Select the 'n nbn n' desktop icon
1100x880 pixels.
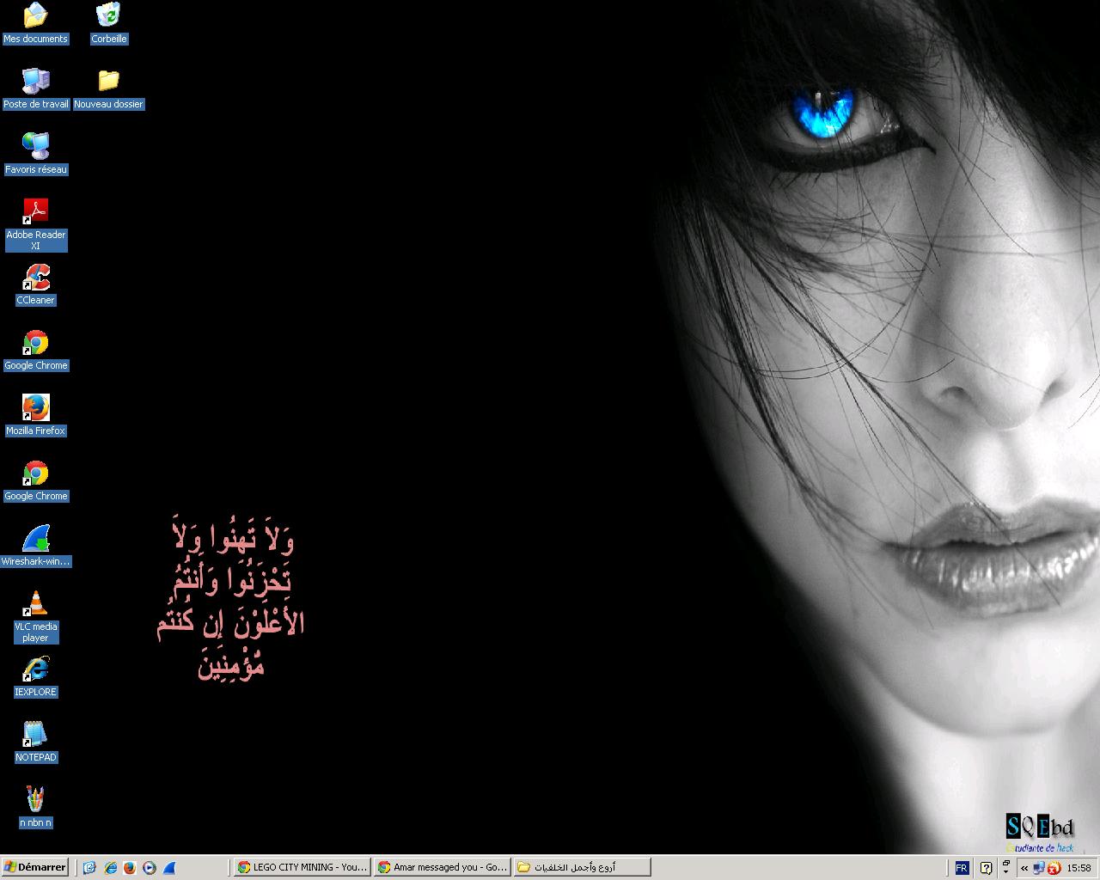(35, 800)
